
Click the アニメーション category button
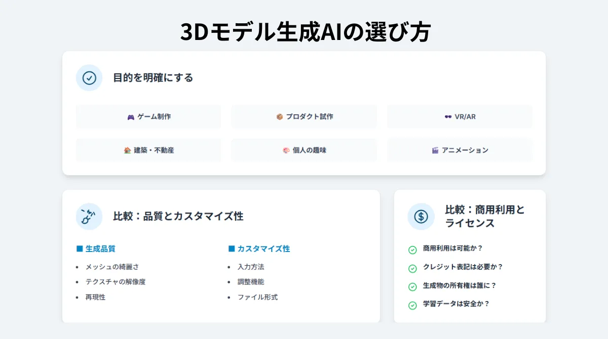click(x=460, y=150)
